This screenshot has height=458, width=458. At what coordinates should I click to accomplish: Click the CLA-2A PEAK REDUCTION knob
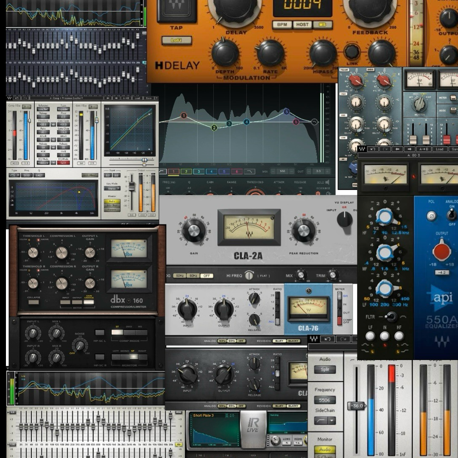tap(304, 231)
